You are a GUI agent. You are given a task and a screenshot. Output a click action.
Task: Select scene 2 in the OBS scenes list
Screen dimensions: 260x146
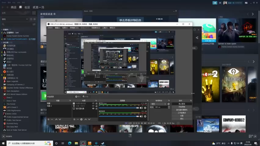[x=59, y=106]
